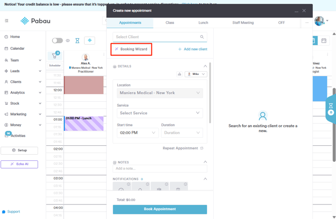Switch to the Class tab

coord(170,23)
